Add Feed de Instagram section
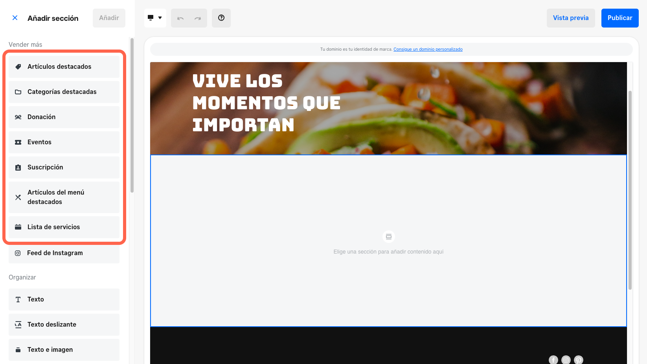 64,253
